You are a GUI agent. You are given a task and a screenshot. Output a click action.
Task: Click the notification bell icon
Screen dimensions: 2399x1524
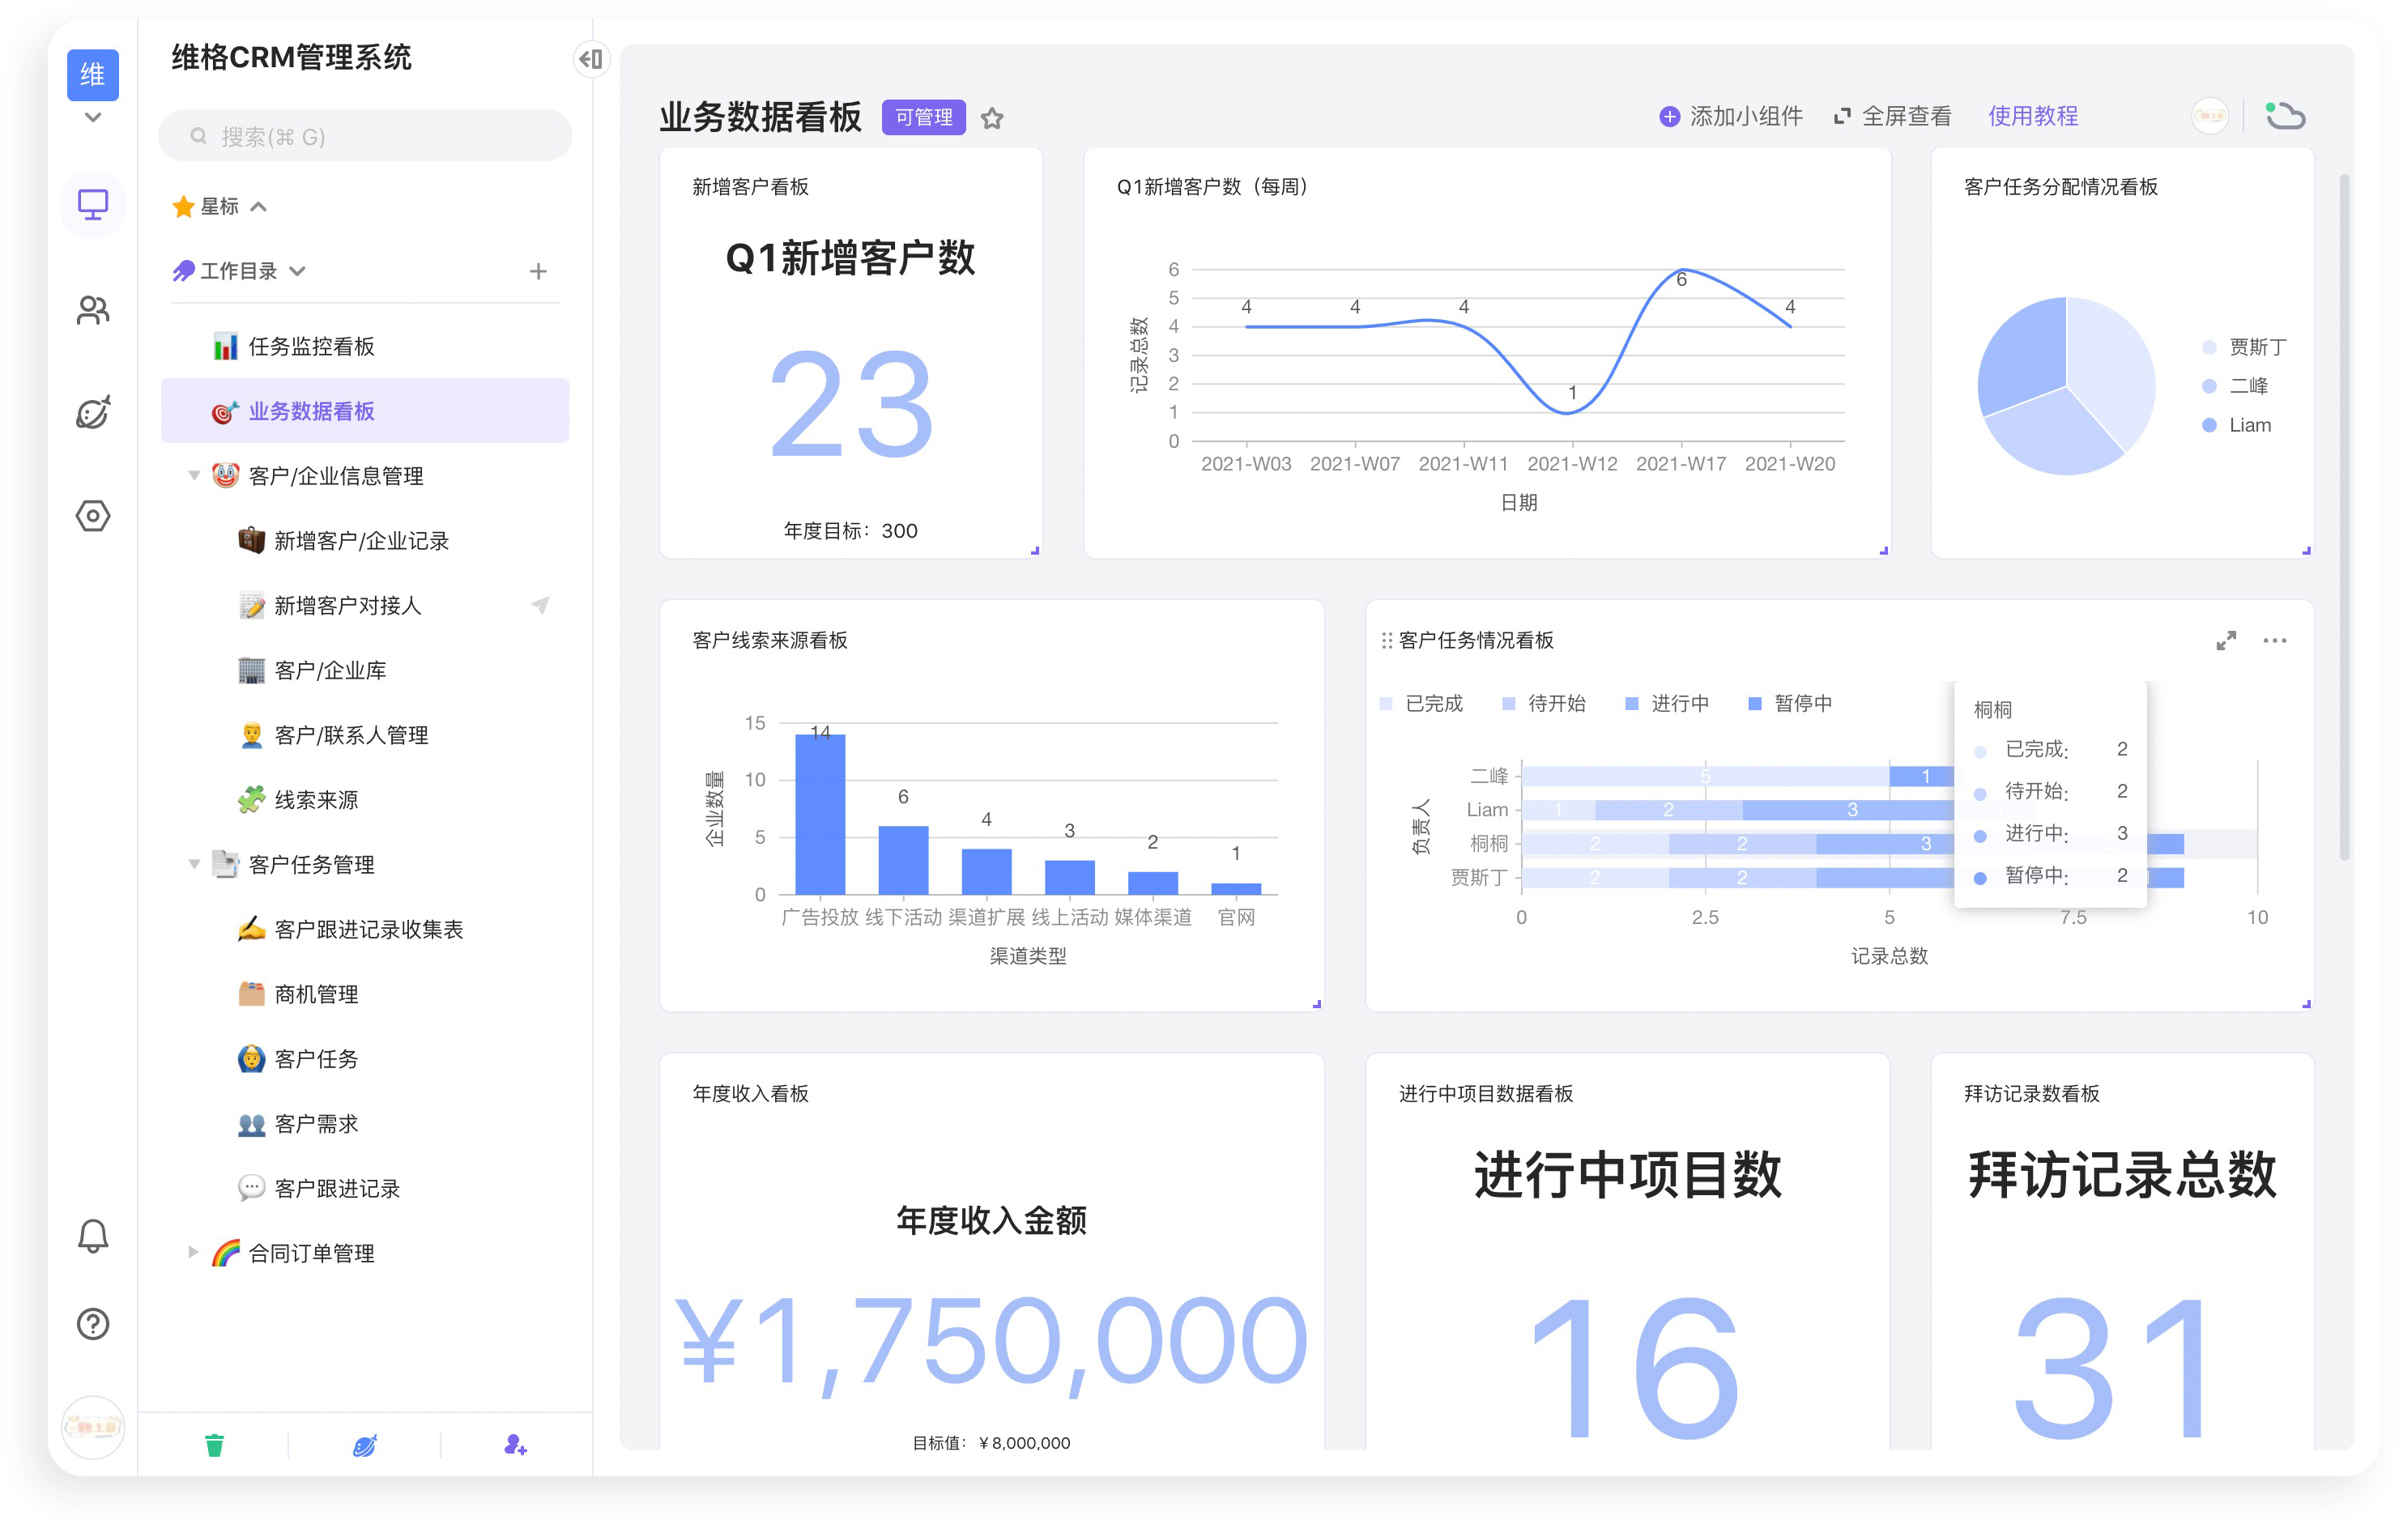[92, 1237]
